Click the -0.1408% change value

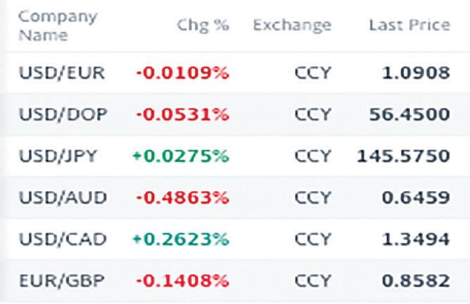[182, 281]
